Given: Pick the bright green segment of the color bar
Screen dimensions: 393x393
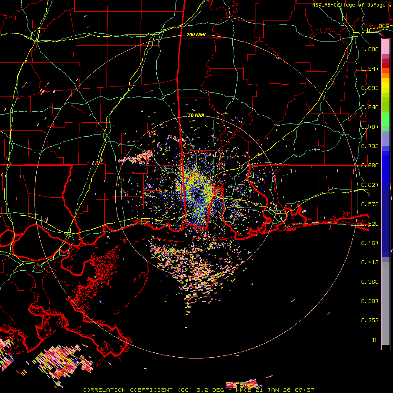Looking at the screenshot, I should pyautogui.click(x=386, y=120).
